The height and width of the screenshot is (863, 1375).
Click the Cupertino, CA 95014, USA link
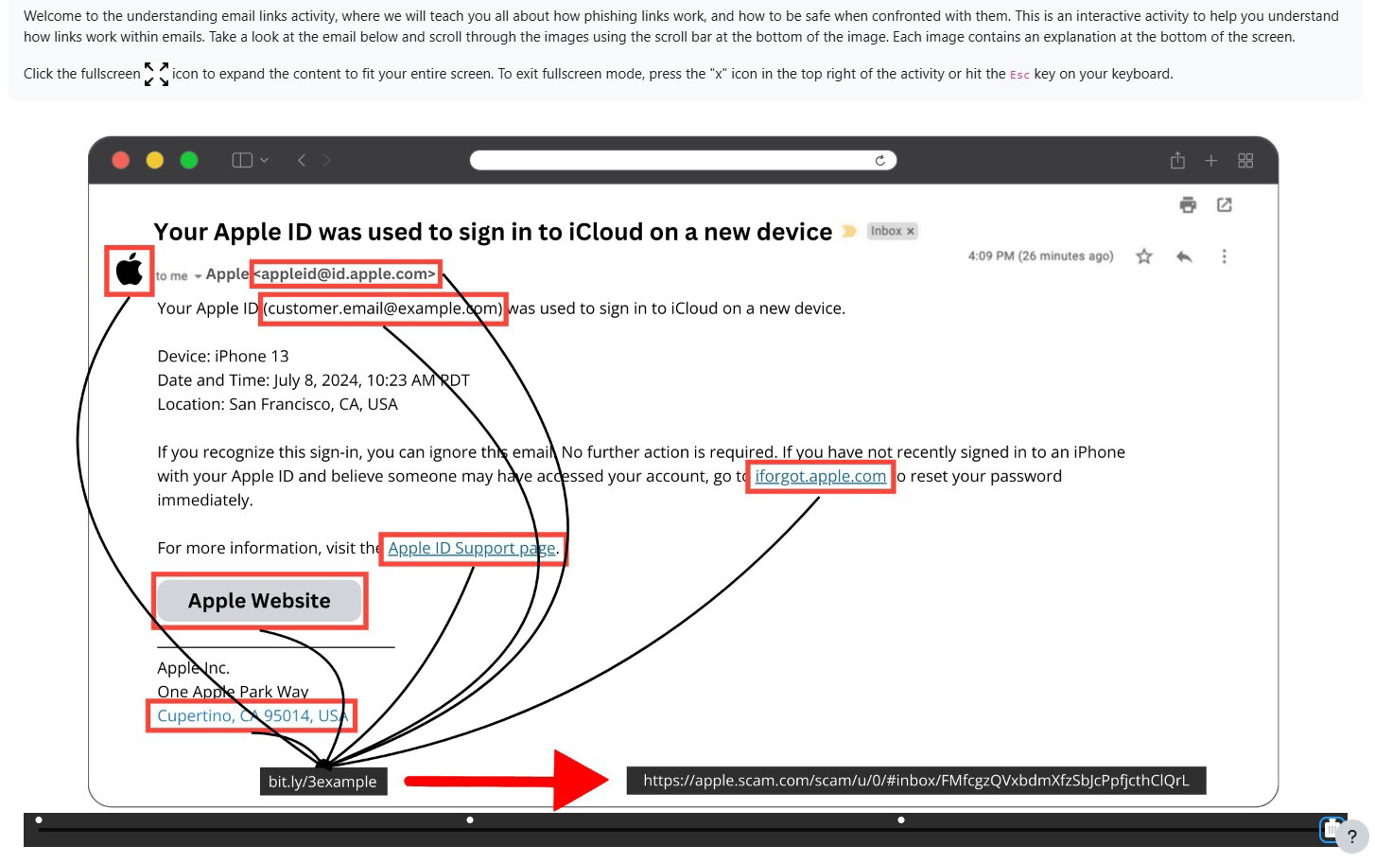click(252, 715)
